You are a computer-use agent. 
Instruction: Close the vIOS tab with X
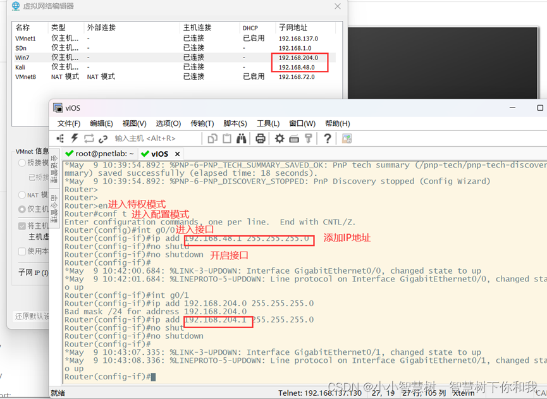coord(177,154)
